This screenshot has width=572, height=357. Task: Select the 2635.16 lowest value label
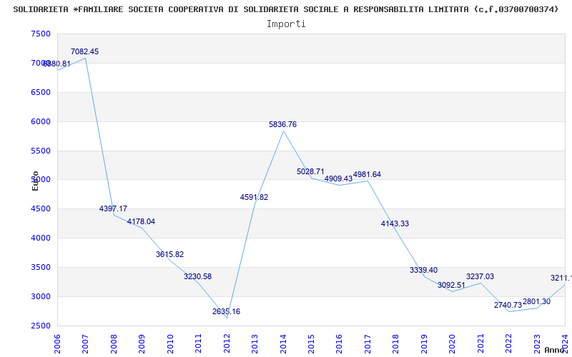pyautogui.click(x=226, y=312)
